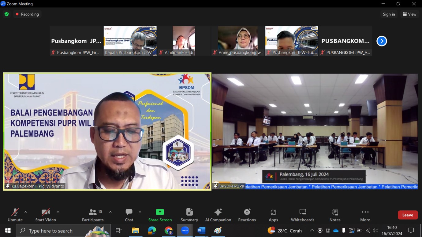Open OneDrive cloud tray icon
The image size is (422, 237).
tap(336, 231)
